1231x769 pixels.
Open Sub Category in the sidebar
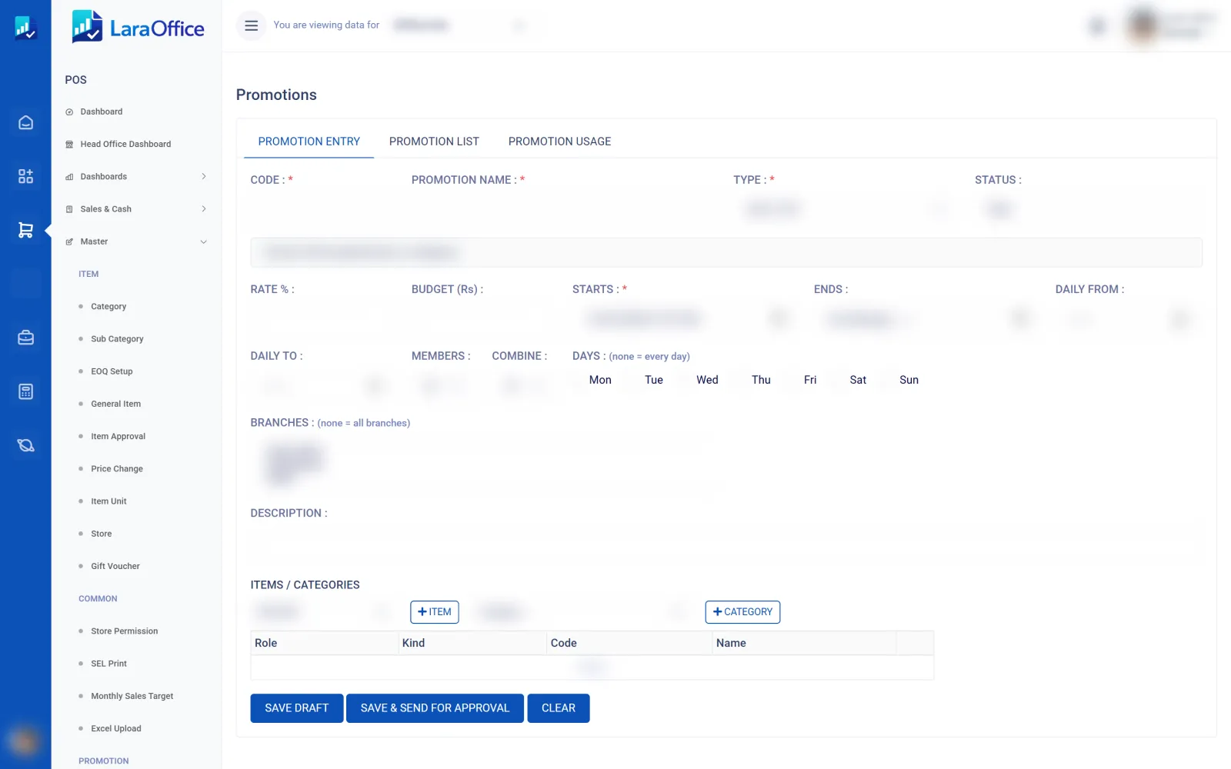coord(117,339)
